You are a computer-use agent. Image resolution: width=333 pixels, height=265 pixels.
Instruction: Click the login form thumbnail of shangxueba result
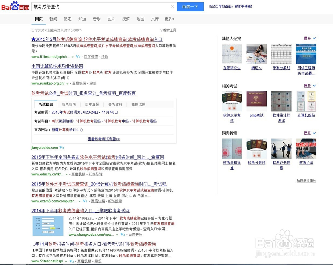point(48,226)
